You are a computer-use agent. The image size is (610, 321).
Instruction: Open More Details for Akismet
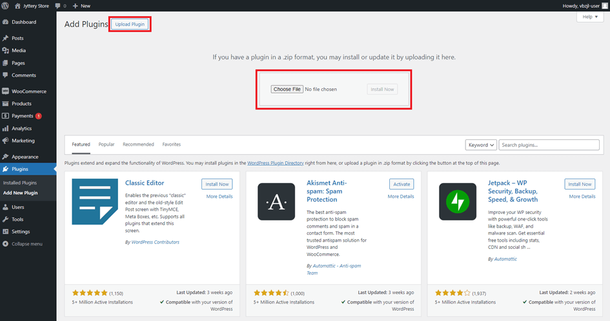coord(401,197)
